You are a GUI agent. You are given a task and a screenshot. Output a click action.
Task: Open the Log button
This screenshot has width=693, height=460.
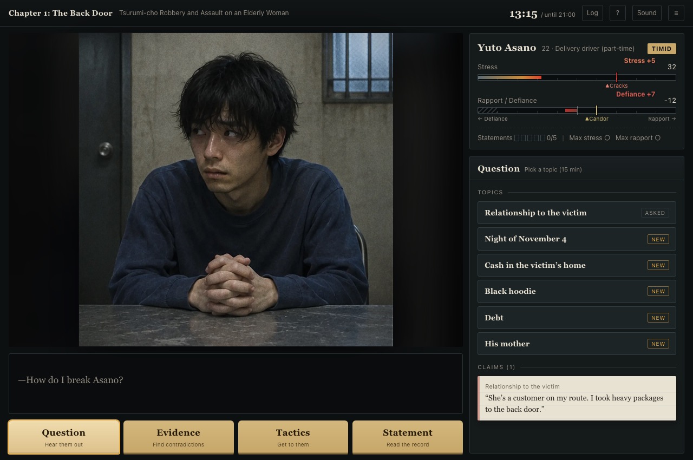pos(592,13)
